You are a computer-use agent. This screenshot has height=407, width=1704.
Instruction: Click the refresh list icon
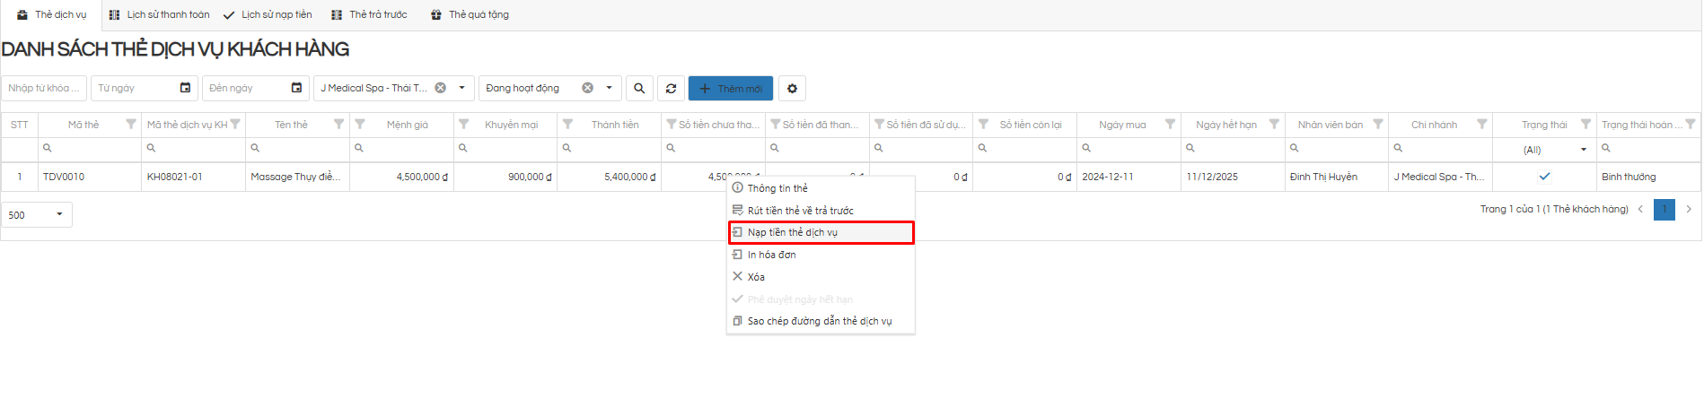[x=671, y=89]
